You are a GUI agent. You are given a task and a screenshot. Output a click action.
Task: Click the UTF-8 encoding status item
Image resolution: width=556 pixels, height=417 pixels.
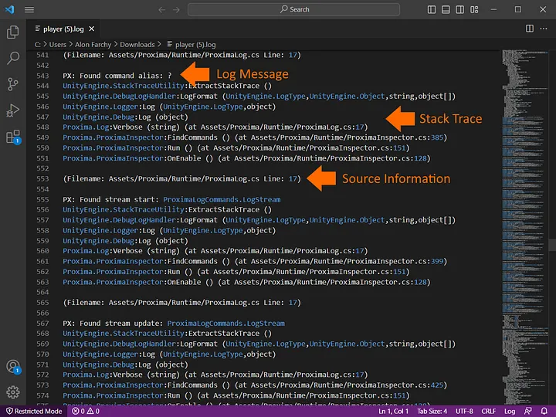[x=465, y=411]
